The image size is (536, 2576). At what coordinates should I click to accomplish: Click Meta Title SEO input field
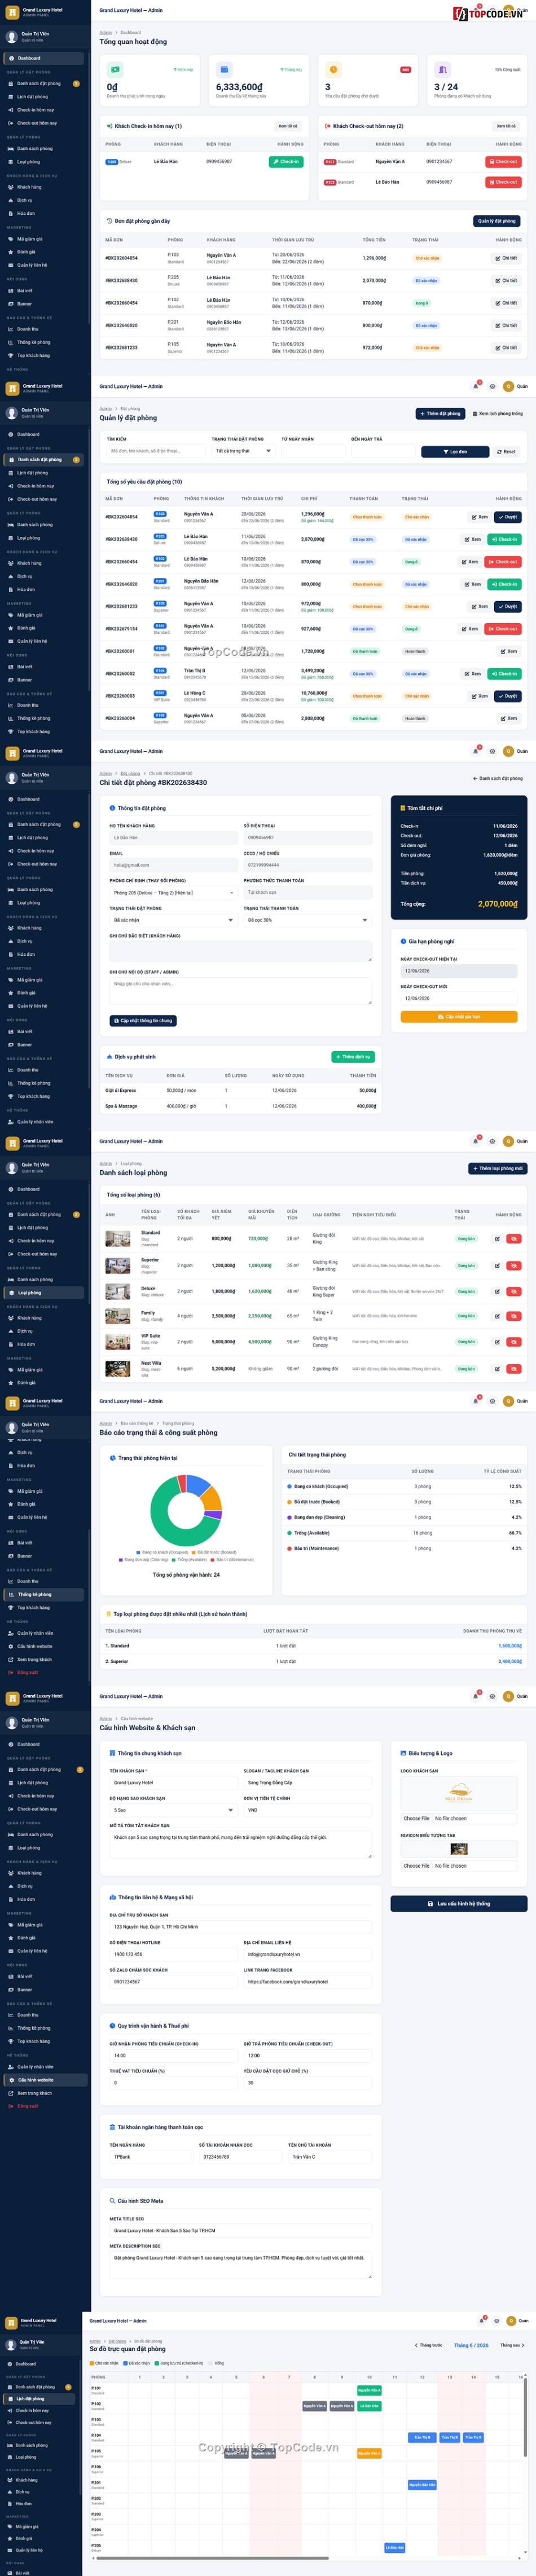[240, 2230]
